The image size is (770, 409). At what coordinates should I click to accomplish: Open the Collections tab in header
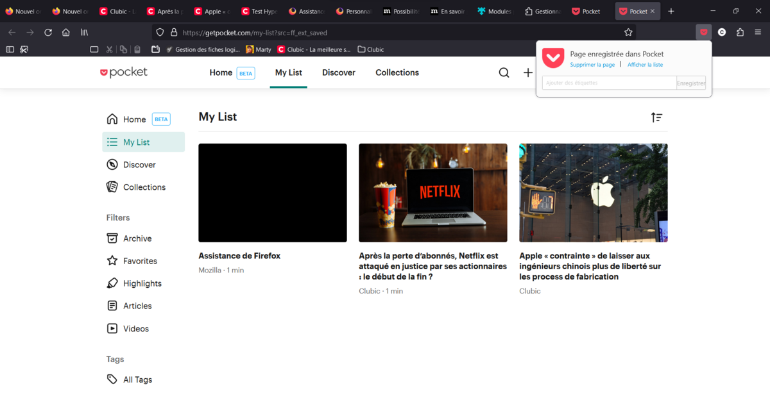tap(397, 73)
